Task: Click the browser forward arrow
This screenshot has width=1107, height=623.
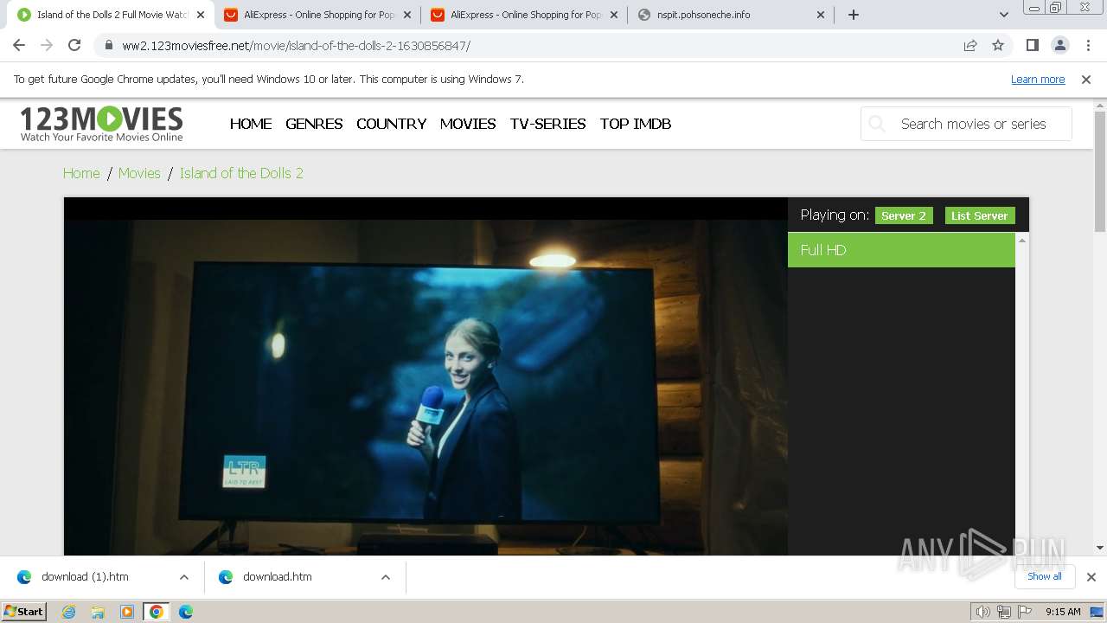Action: pos(47,45)
